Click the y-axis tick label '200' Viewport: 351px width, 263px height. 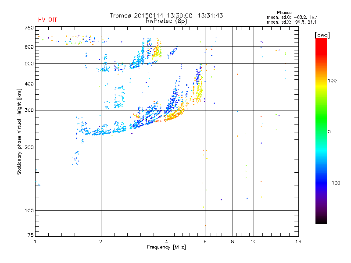tap(29, 147)
